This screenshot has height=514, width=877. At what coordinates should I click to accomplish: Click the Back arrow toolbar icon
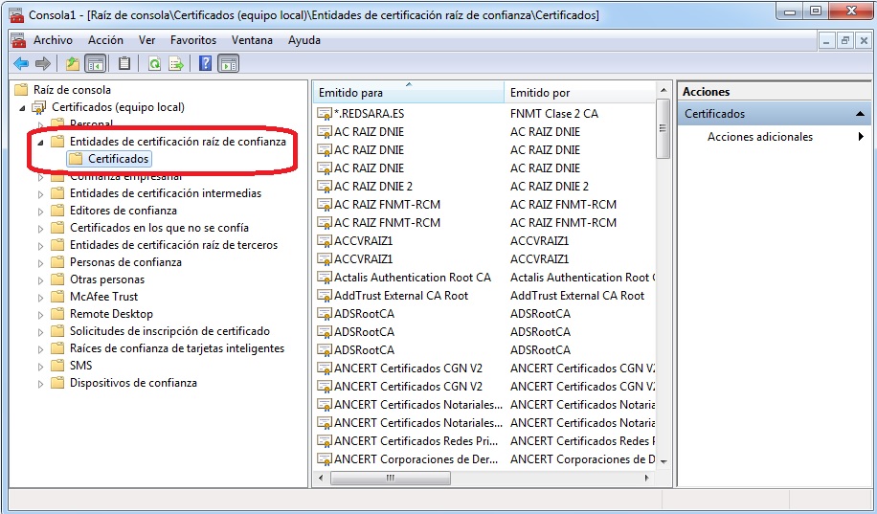tap(20, 64)
